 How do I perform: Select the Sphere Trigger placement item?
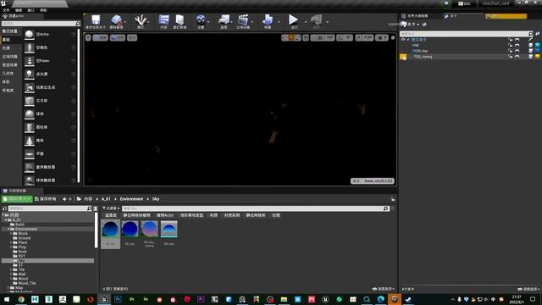tap(50, 180)
